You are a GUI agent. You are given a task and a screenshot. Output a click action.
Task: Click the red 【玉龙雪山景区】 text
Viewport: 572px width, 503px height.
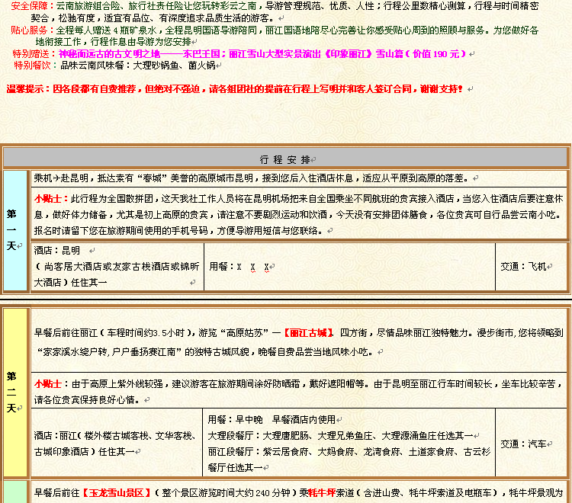(117, 493)
